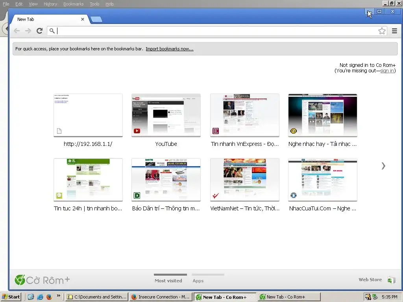Click the first system tray icon
Viewport: 403px width, 302px height.
[x=368, y=297]
